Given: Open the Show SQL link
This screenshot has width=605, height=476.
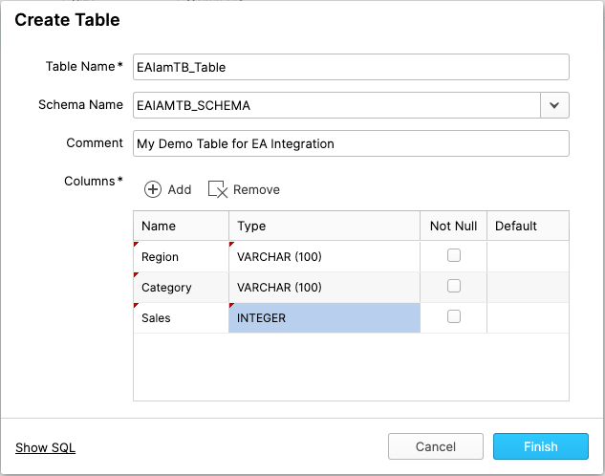Looking at the screenshot, I should click(45, 447).
